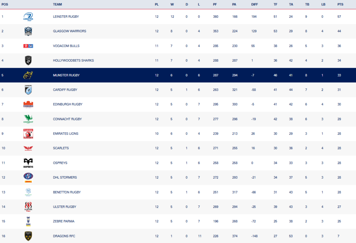Select the highlighted Munster Rugby row

point(178,75)
